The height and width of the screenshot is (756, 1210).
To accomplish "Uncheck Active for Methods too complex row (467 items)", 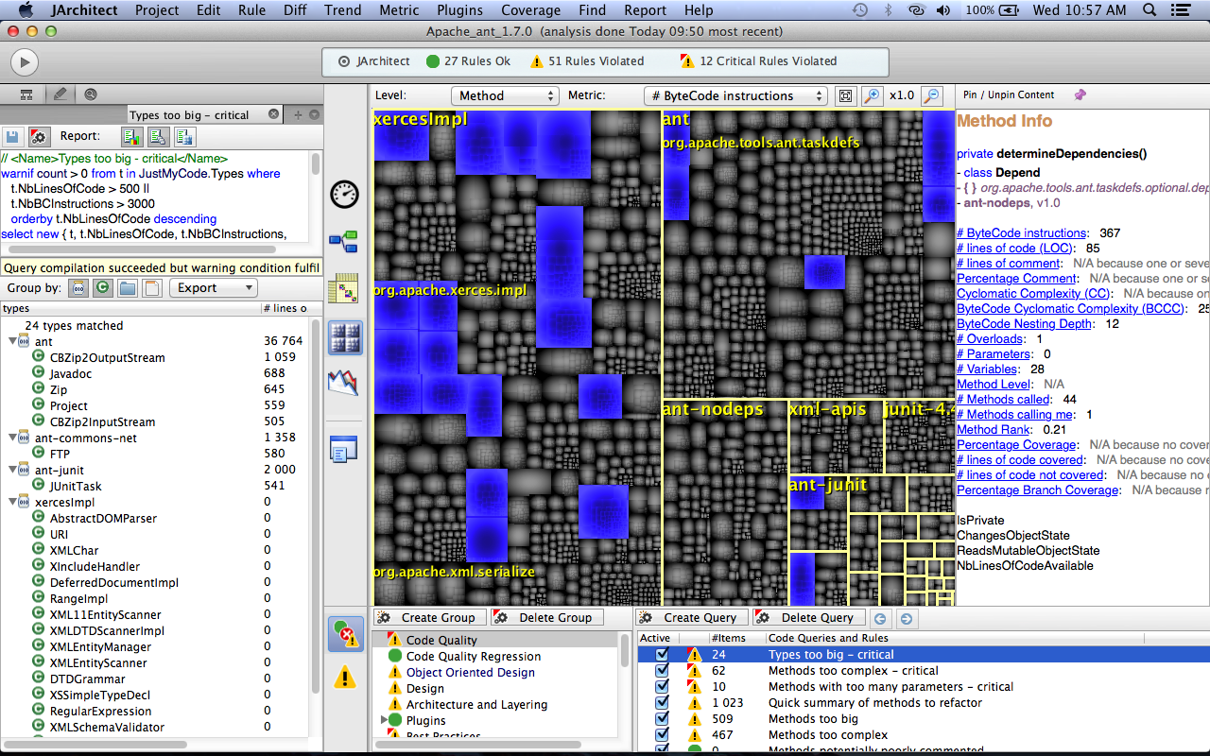I will point(662,735).
